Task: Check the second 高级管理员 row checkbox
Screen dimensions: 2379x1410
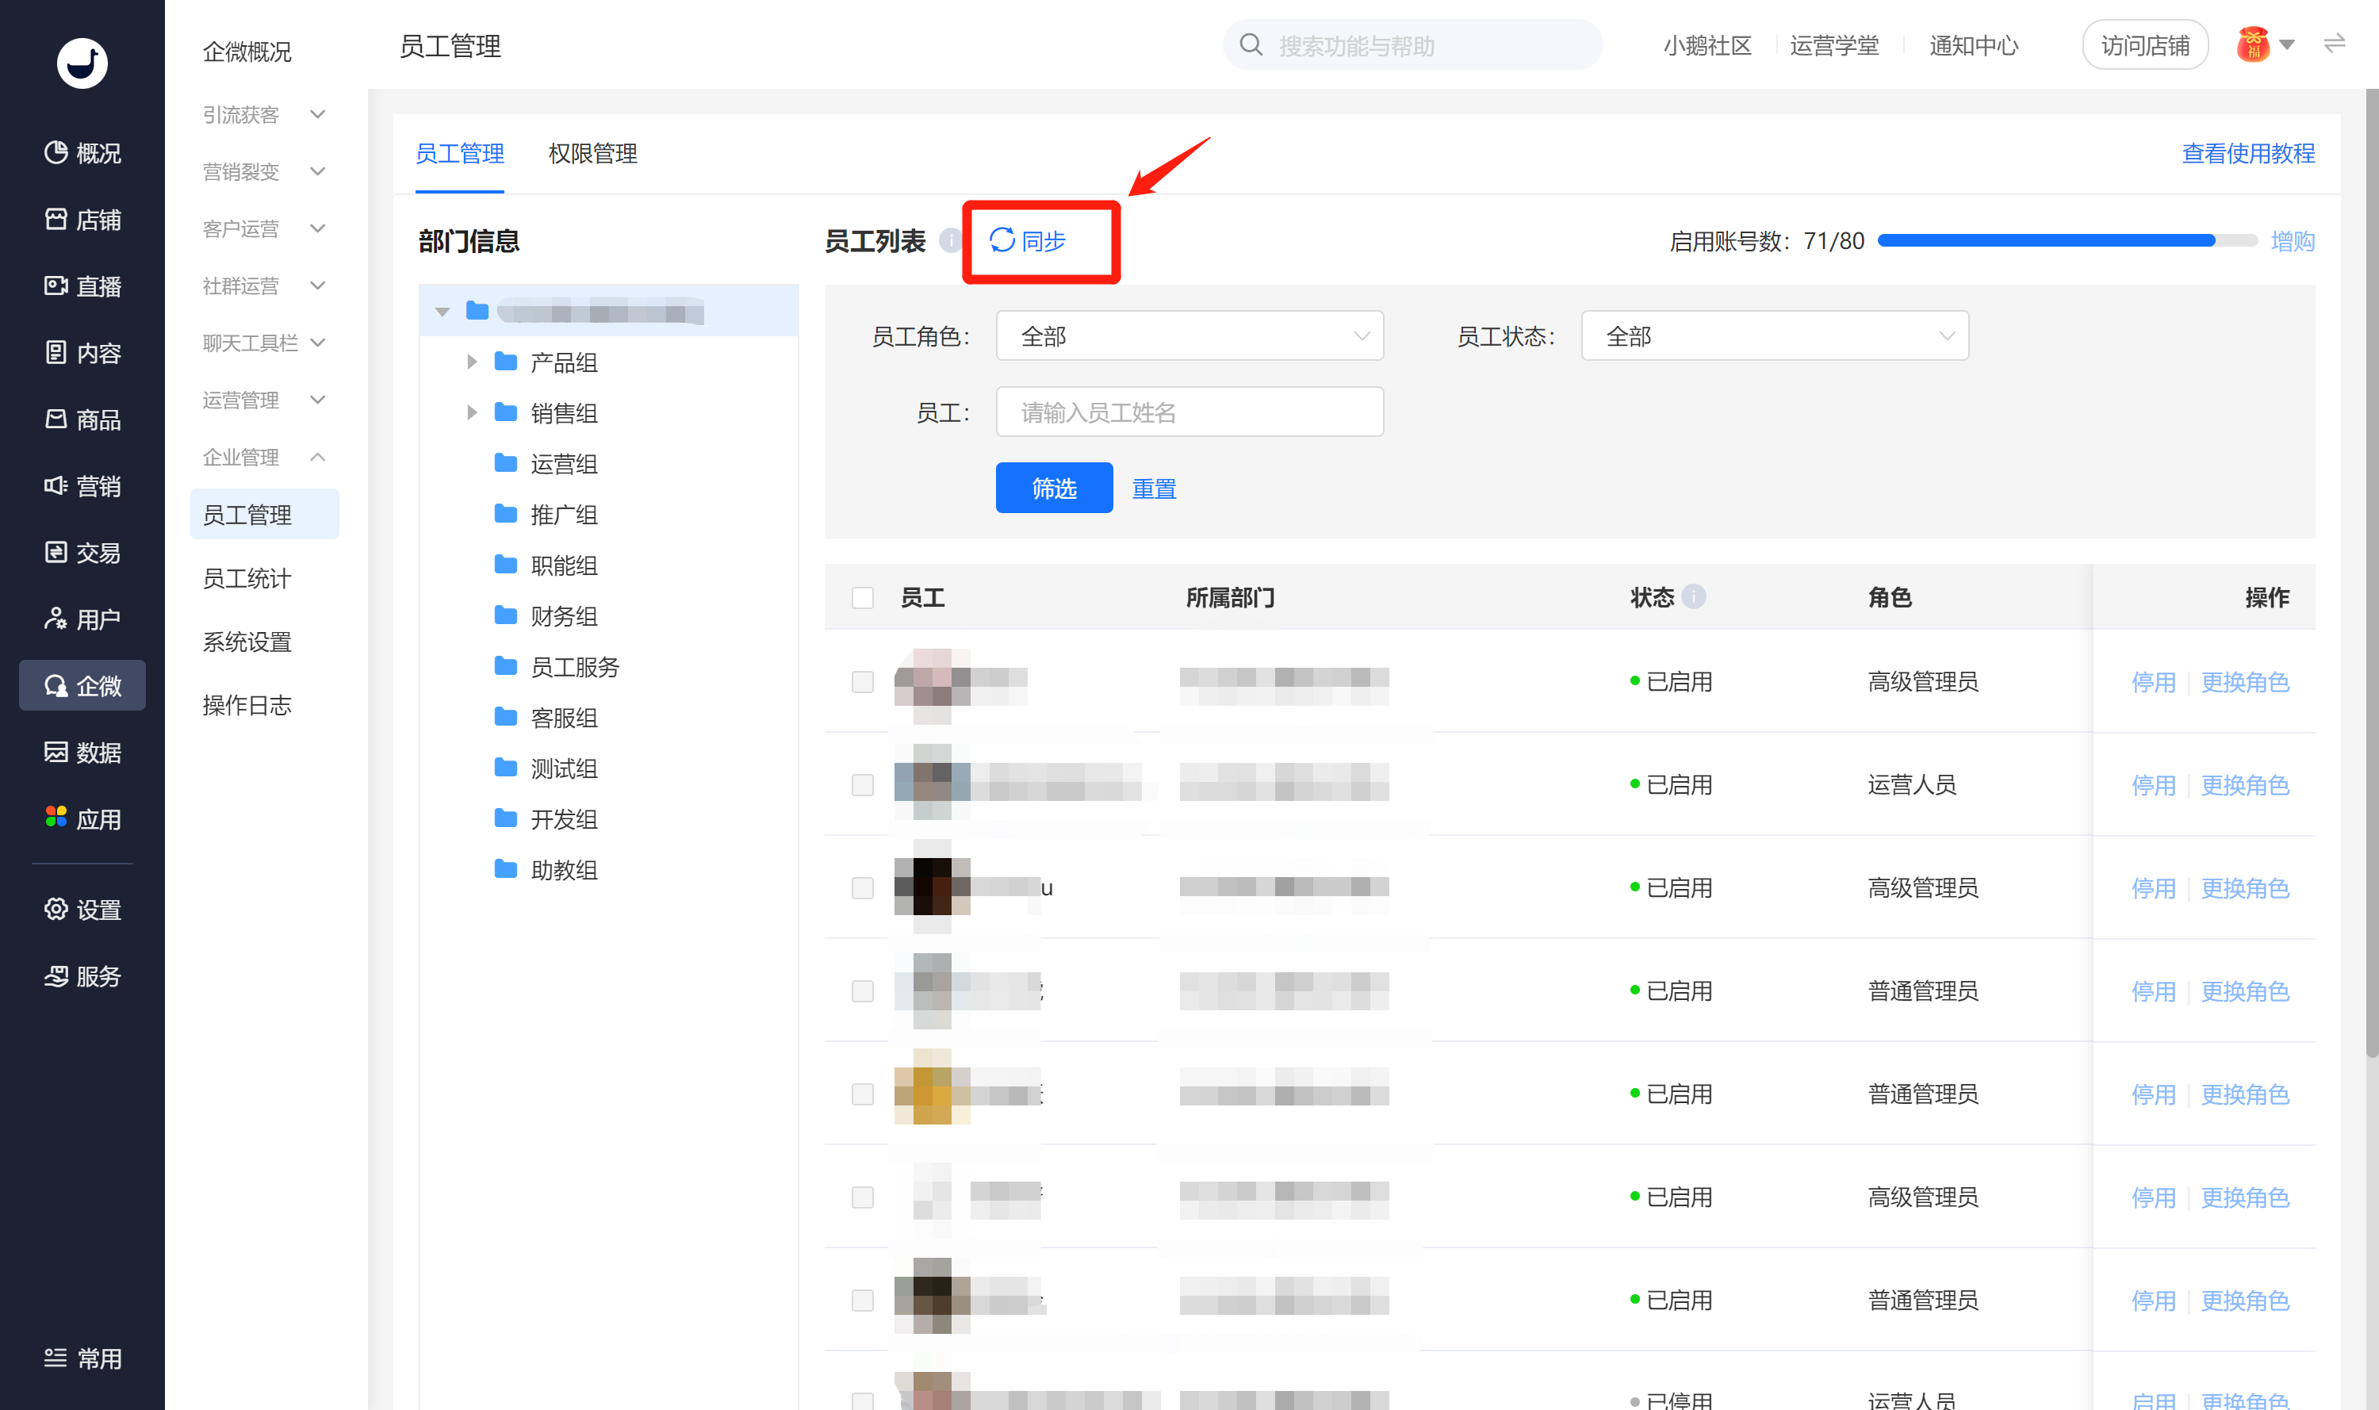Action: pyautogui.click(x=863, y=887)
